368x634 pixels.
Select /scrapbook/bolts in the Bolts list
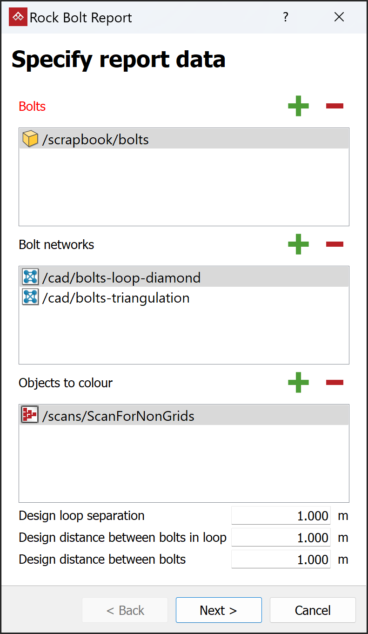click(x=96, y=139)
